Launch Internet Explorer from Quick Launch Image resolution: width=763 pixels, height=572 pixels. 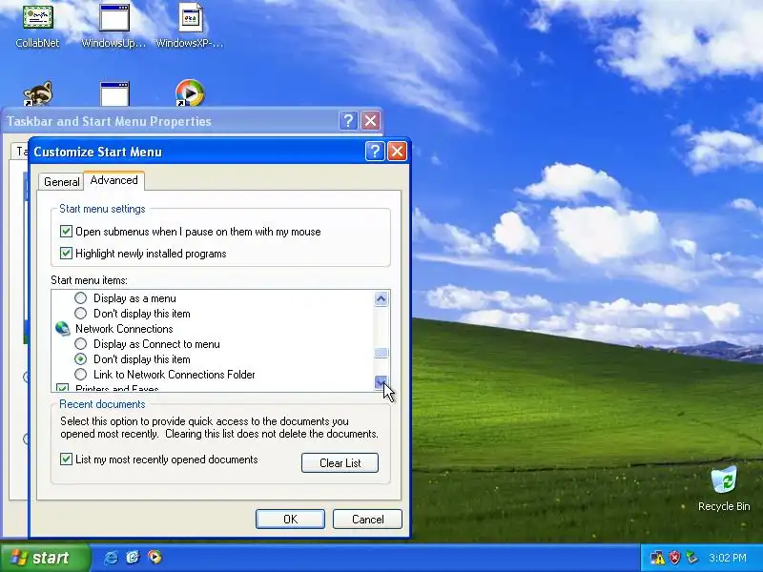[111, 557]
